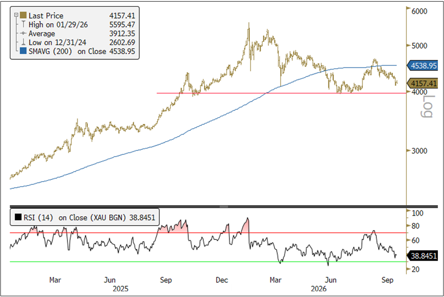Click the 20 RSI axis label
Viewport: 444px width, 297px height.
(x=416, y=269)
